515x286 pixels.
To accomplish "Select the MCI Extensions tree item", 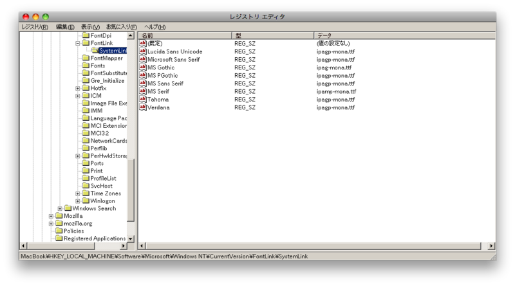I will (109, 126).
